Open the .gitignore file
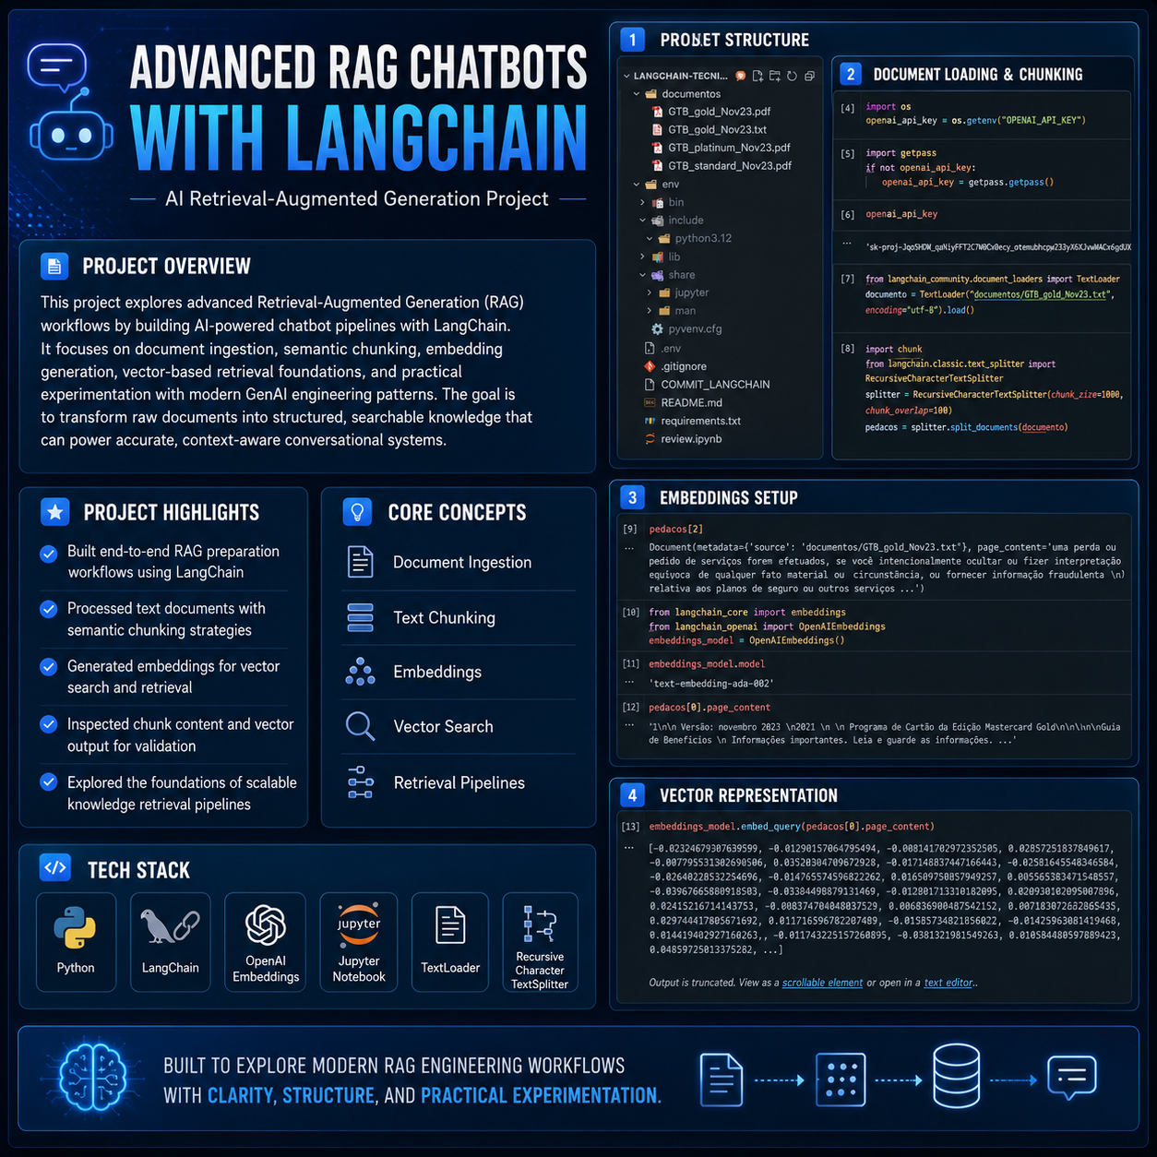Image resolution: width=1157 pixels, height=1157 pixels. coord(675,366)
